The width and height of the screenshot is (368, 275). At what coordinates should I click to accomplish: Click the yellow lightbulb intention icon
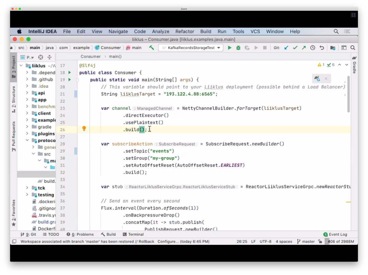click(84, 129)
